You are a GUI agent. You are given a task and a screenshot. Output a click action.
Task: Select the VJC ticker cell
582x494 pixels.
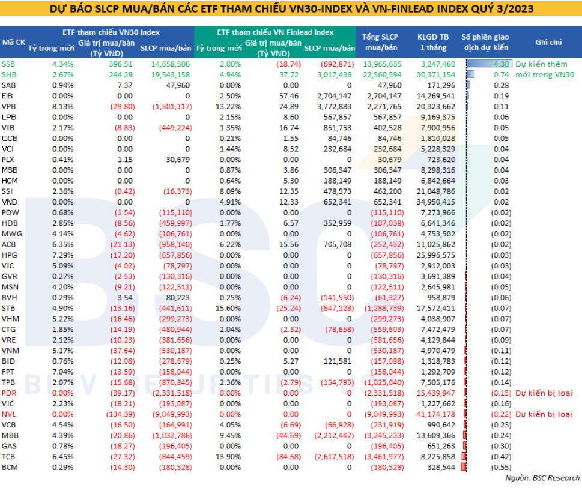(7, 404)
